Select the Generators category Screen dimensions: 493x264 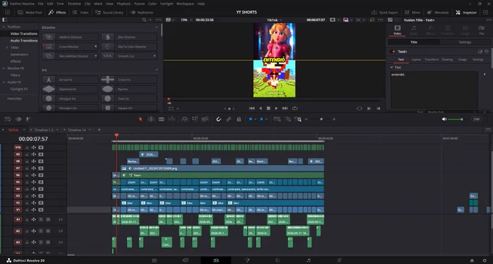[x=19, y=54]
